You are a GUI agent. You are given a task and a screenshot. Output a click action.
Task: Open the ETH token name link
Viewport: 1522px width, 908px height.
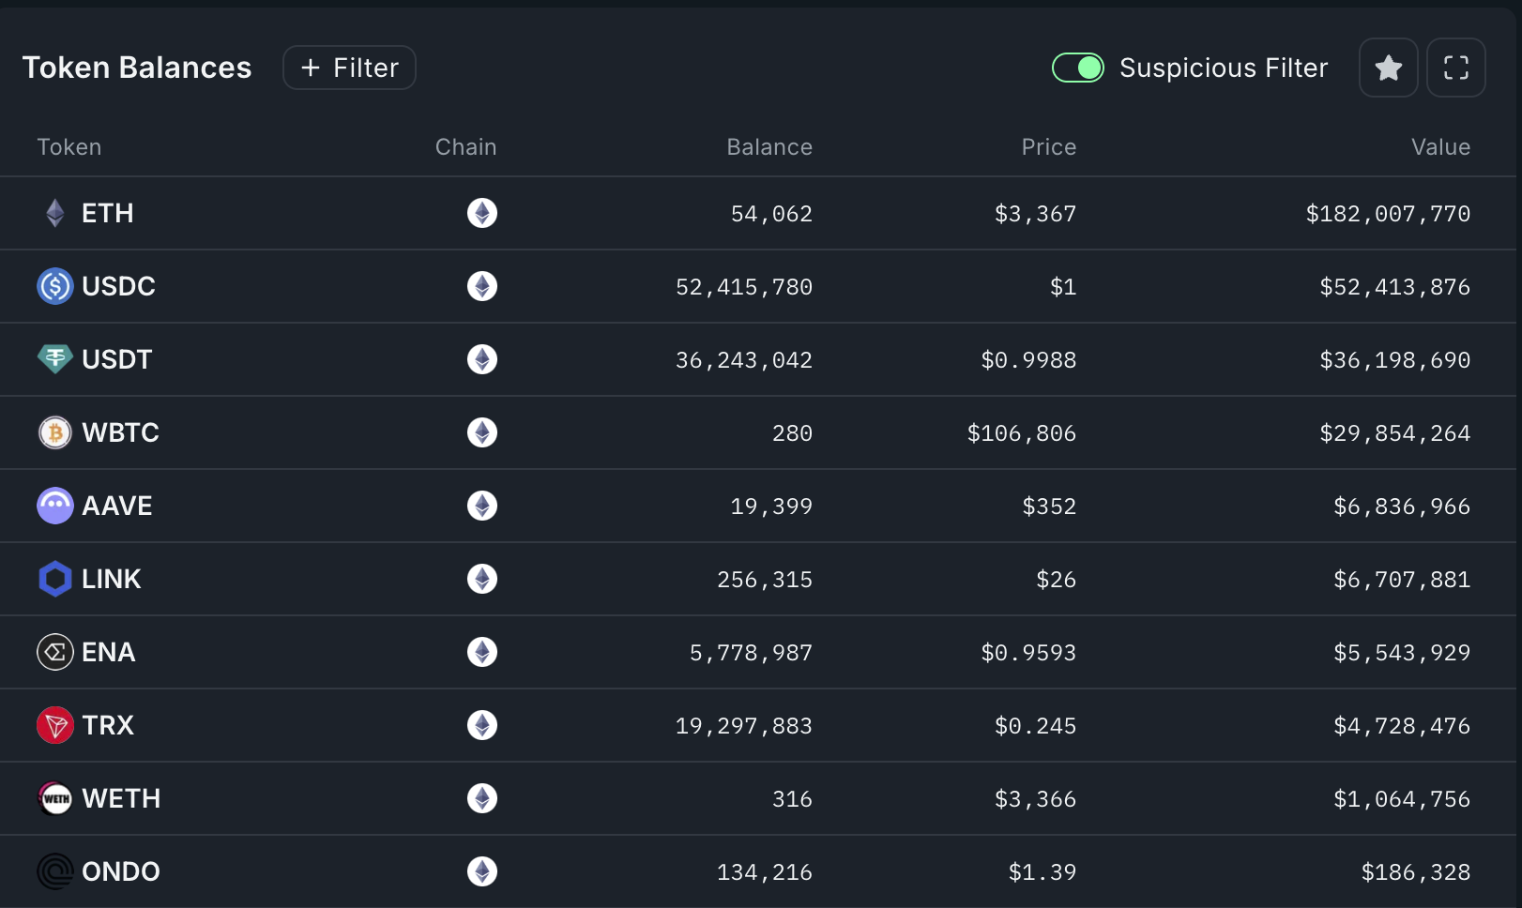click(108, 213)
